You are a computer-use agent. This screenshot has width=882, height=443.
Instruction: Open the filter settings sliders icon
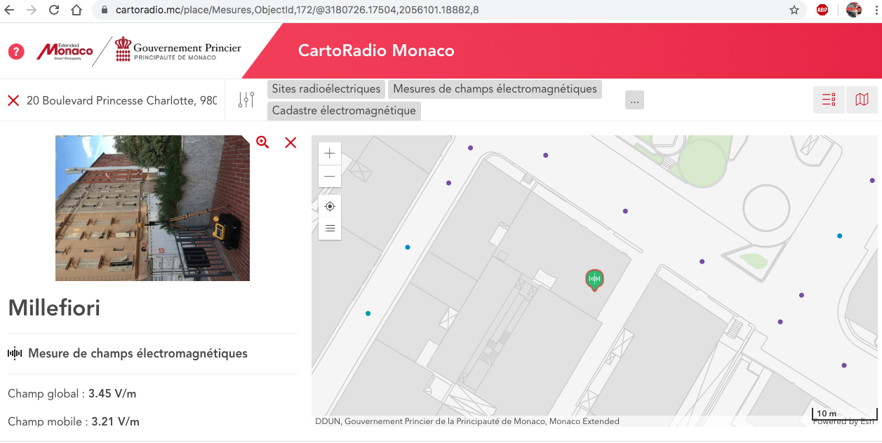pyautogui.click(x=246, y=100)
